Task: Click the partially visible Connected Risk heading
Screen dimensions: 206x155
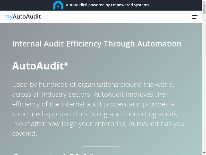Action: 51,153
